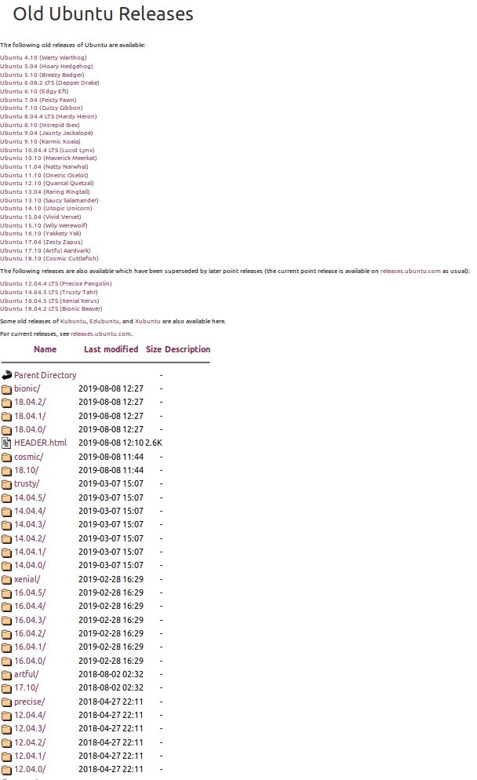
Task: Follow the Xubuntu old releases link
Action: point(147,322)
